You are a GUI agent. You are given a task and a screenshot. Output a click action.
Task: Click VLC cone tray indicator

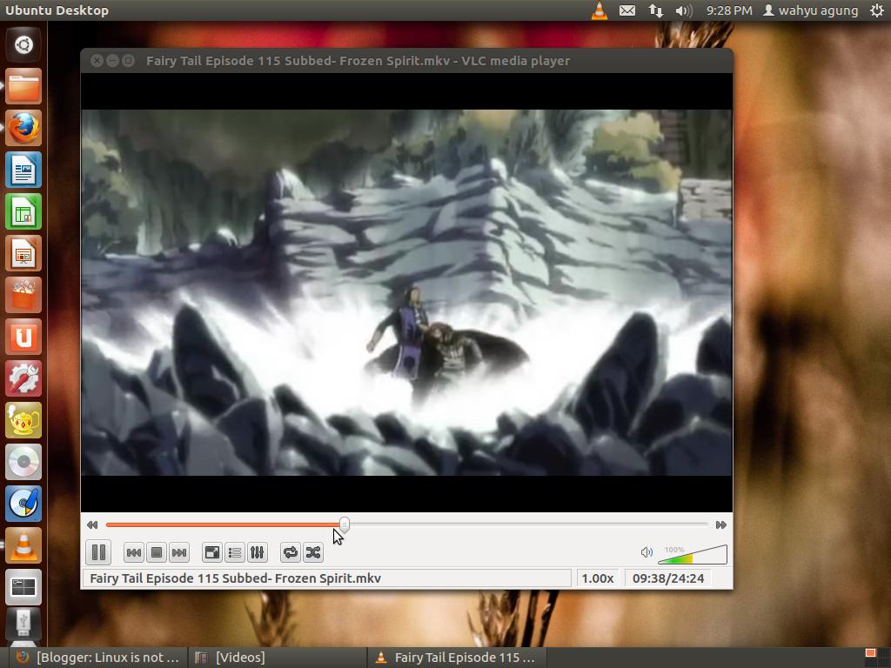click(599, 10)
